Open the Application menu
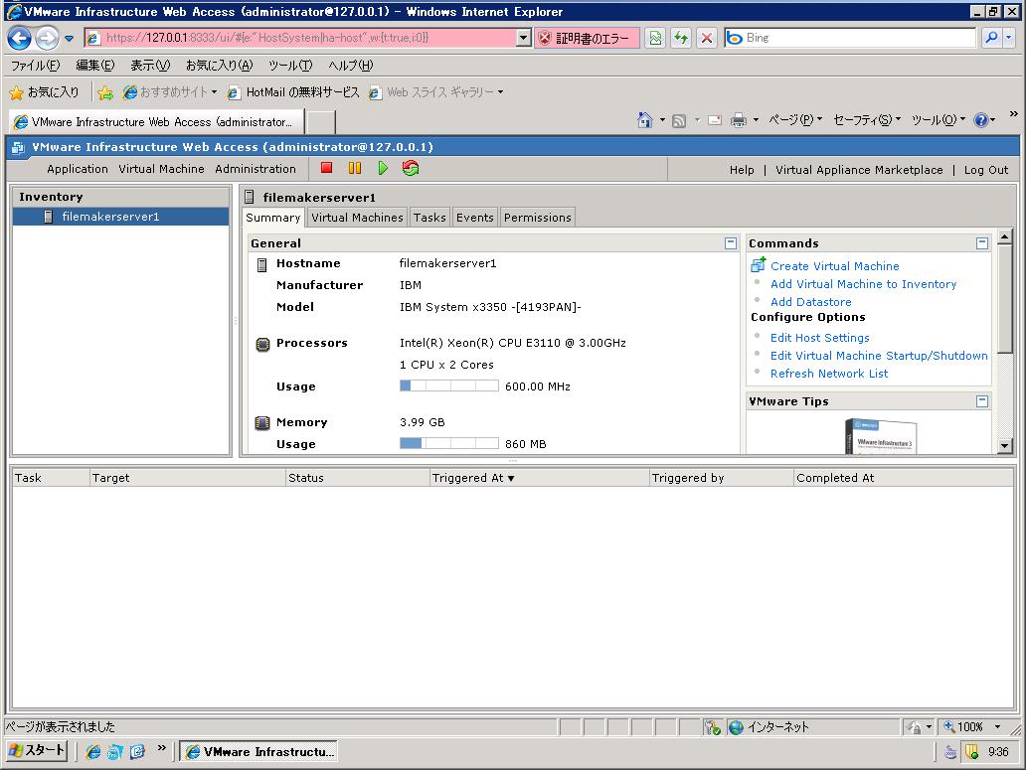 click(x=78, y=169)
